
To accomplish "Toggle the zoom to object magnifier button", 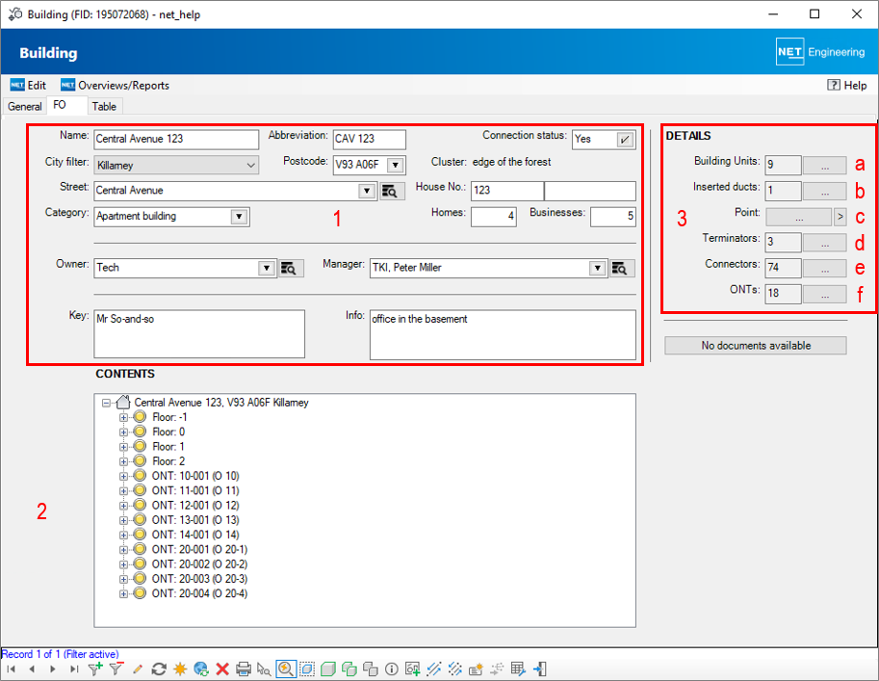I will point(286,668).
